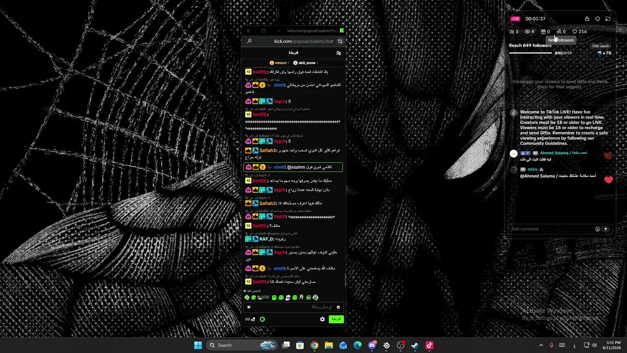Click the Safiah2 username in the top Safiah2 message
627x353 pixels.
point(268,151)
